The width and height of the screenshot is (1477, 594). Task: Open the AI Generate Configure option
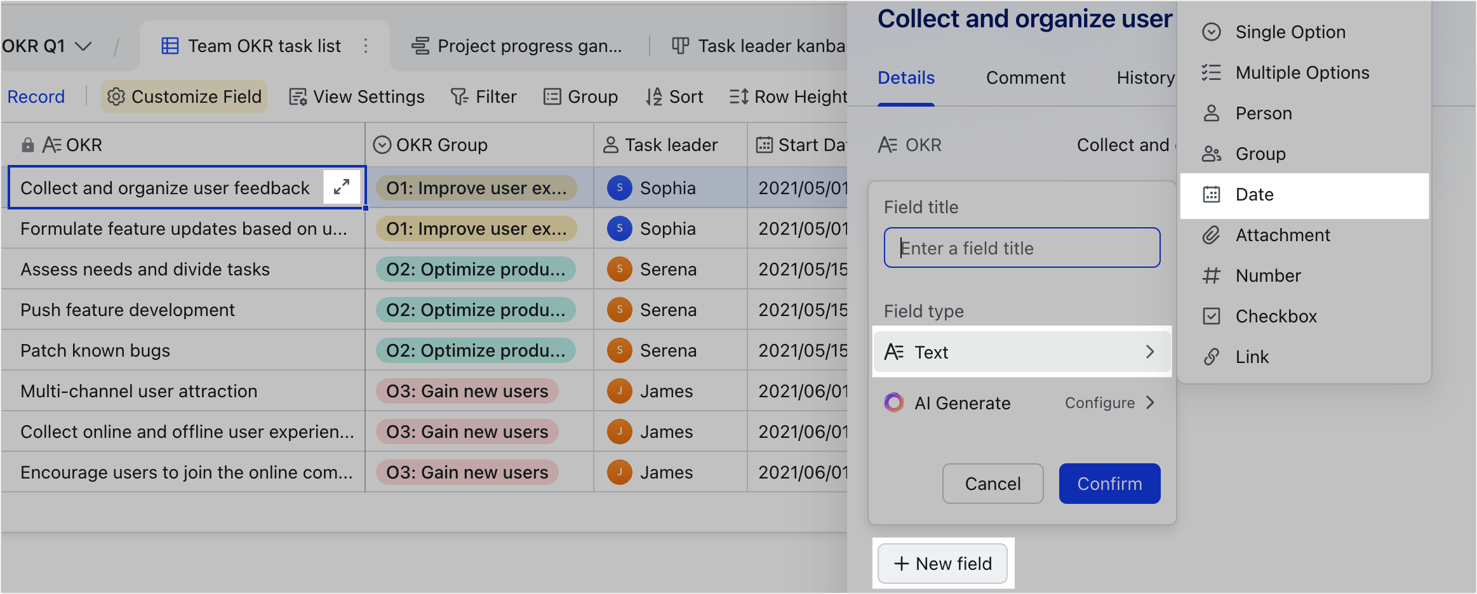click(1110, 402)
